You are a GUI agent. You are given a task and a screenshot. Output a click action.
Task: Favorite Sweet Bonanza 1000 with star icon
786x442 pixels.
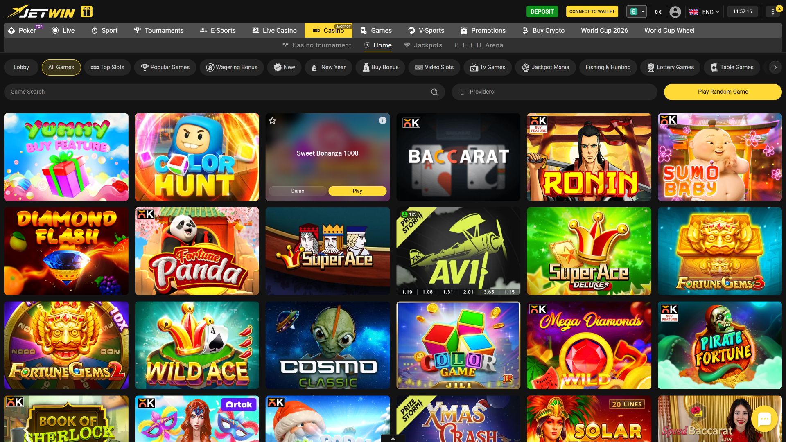tap(272, 120)
